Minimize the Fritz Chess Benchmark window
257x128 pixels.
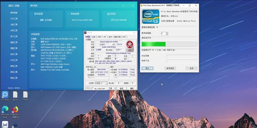pos(183,5)
